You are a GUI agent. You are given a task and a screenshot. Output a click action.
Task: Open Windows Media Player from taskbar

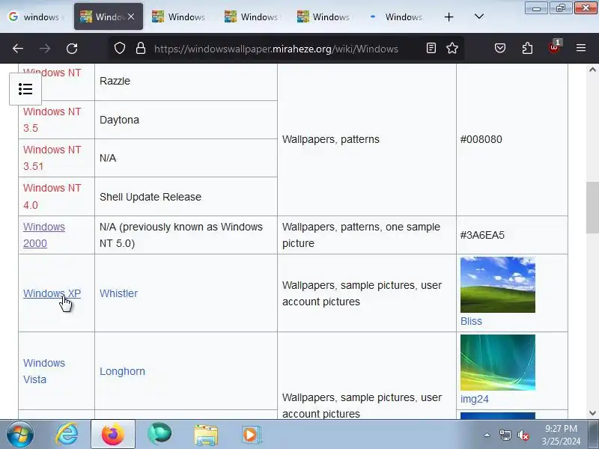point(252,435)
